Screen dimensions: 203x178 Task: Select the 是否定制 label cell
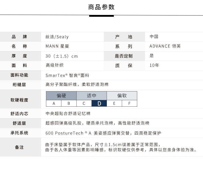124,56
